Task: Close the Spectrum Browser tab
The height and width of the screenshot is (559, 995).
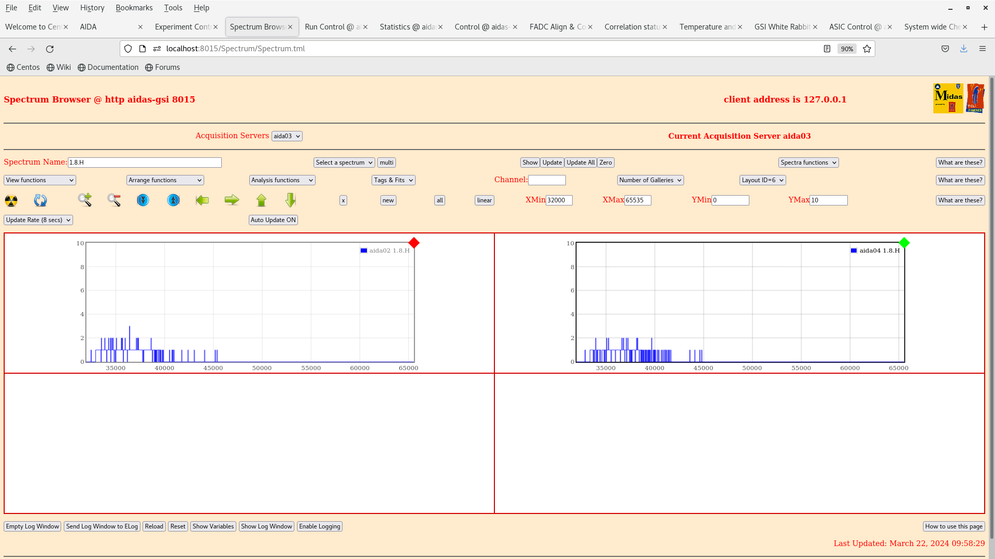Action: 290,27
